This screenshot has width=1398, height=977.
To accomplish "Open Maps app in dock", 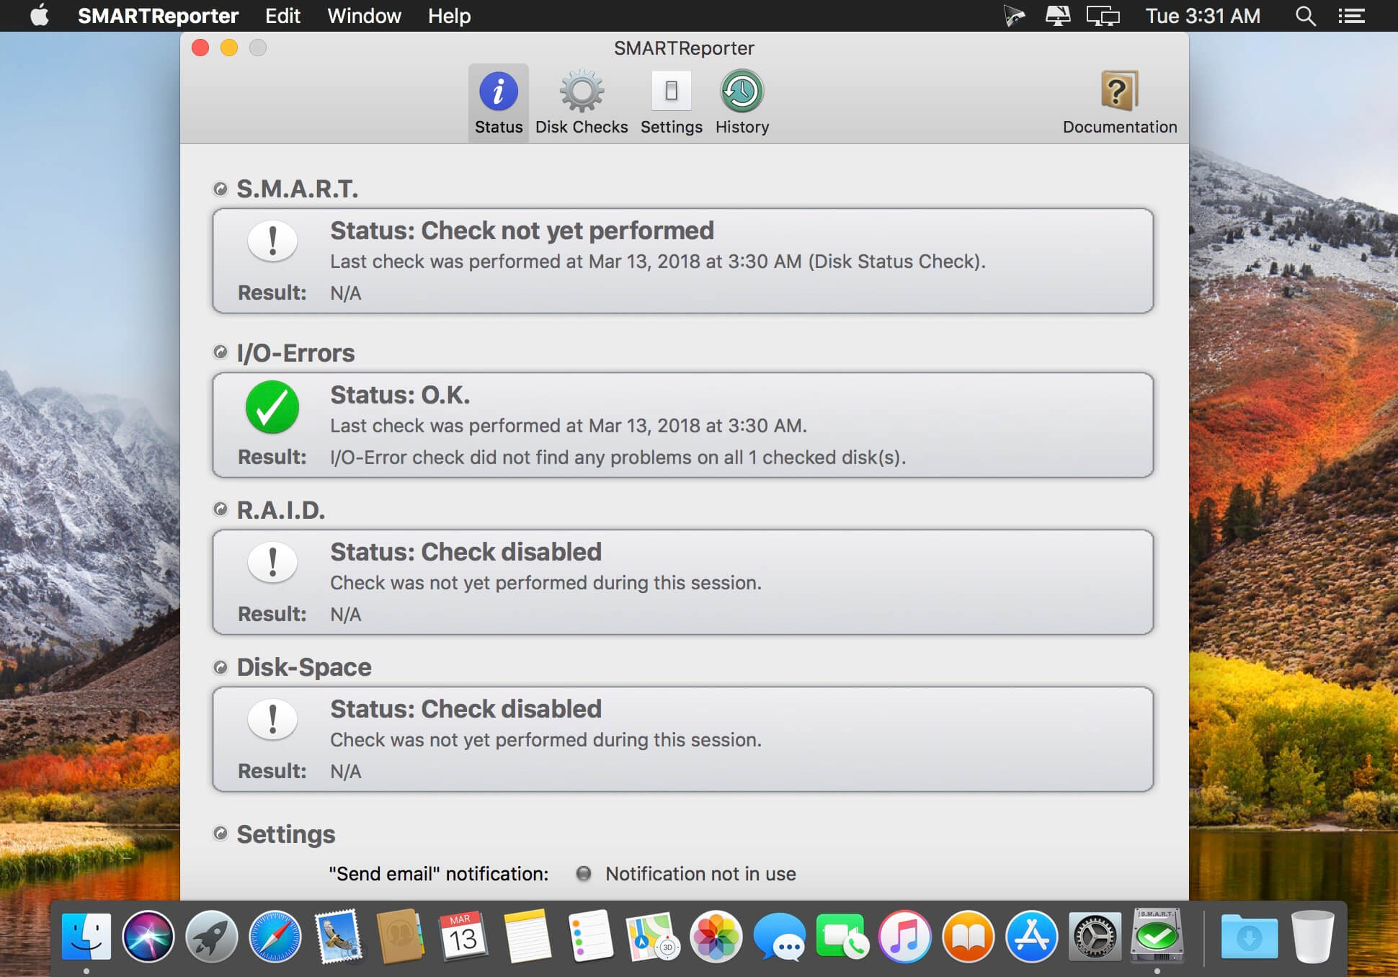I will (x=652, y=937).
